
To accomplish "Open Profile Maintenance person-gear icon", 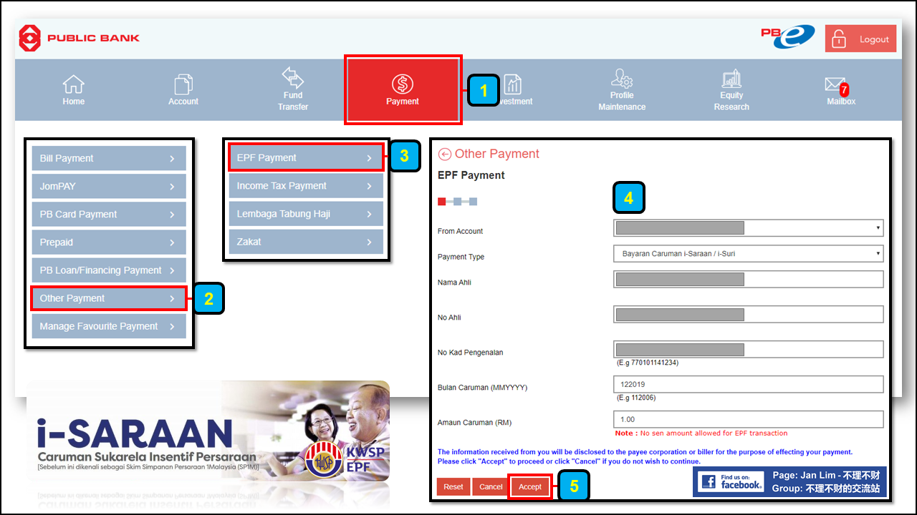I will pyautogui.click(x=621, y=78).
